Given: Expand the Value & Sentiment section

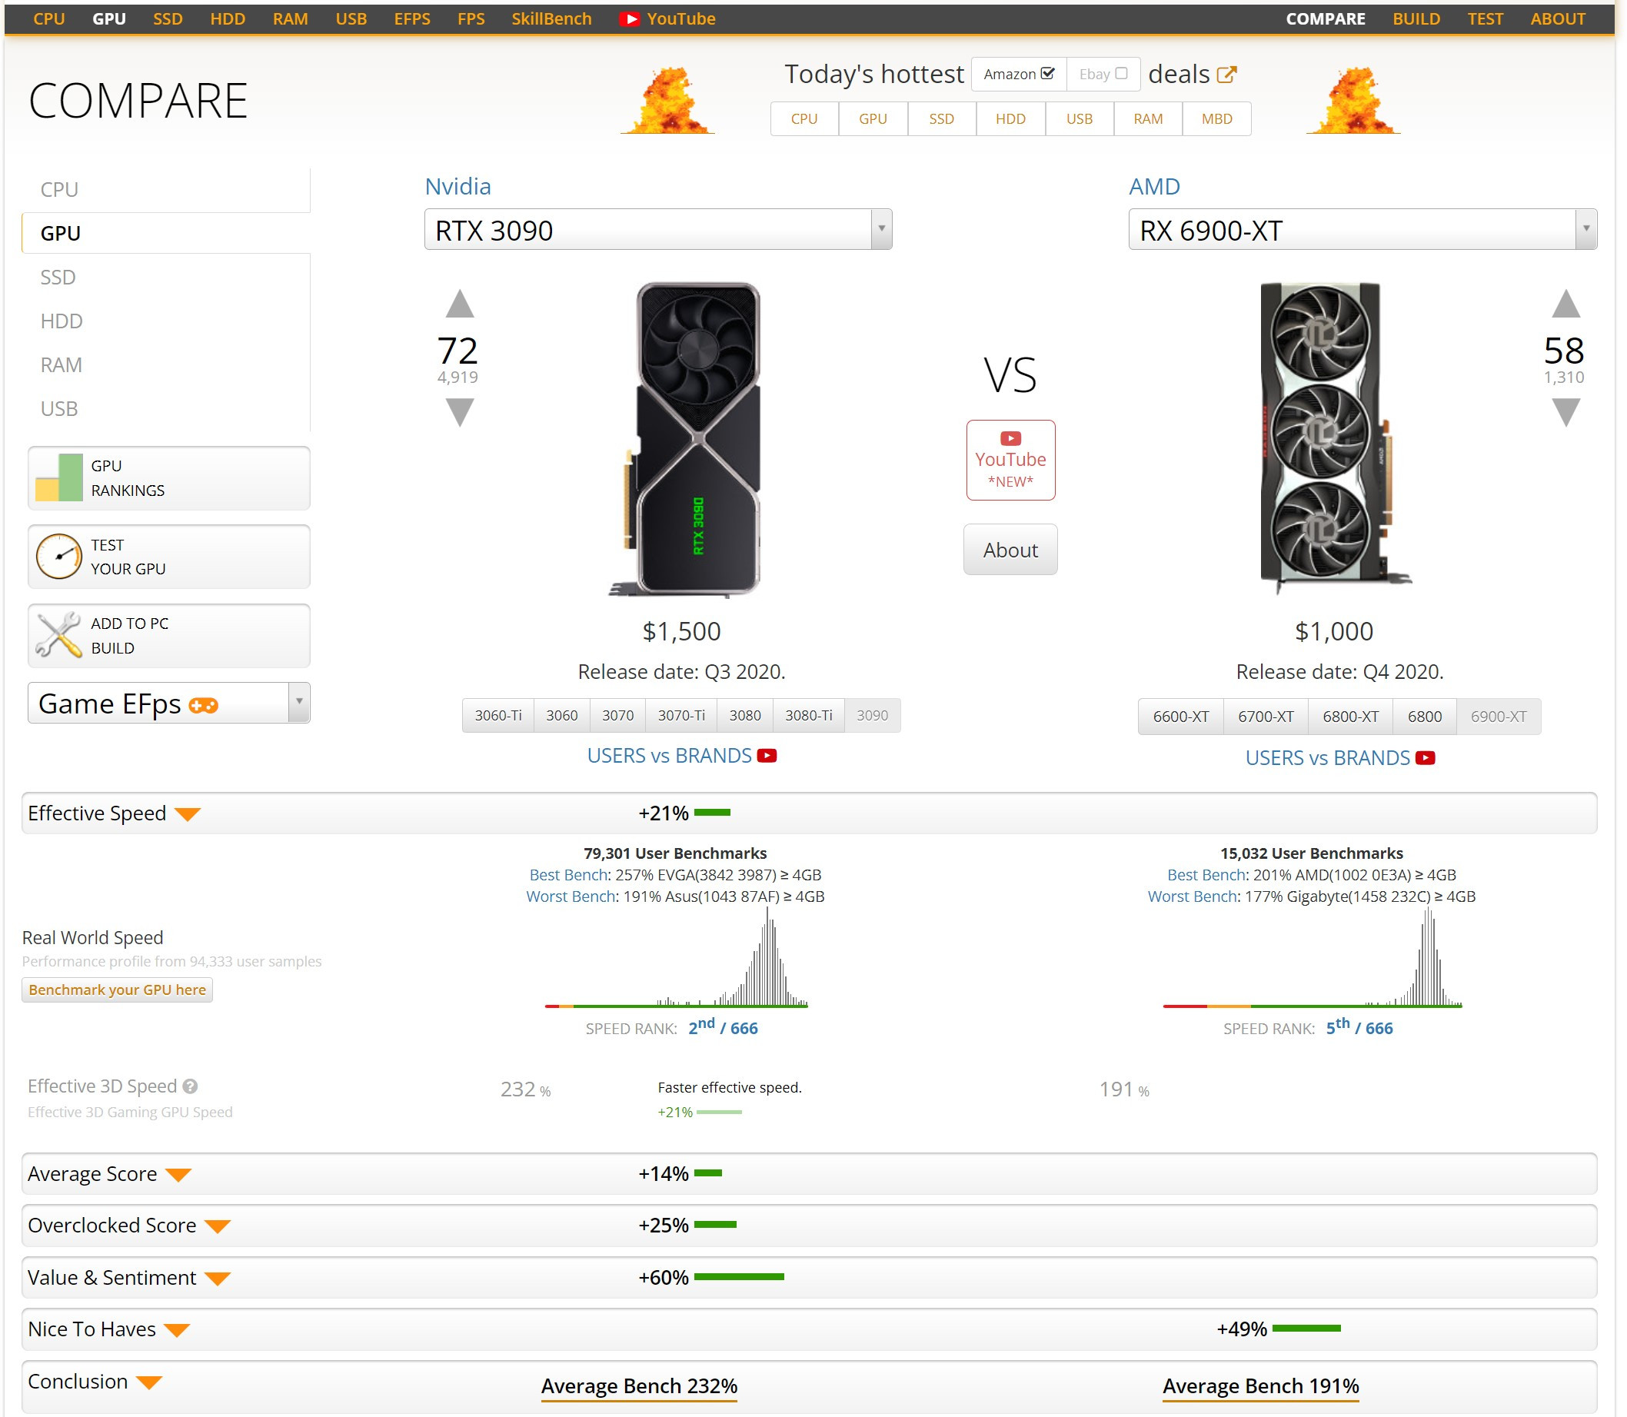Looking at the screenshot, I should pyautogui.click(x=809, y=1278).
